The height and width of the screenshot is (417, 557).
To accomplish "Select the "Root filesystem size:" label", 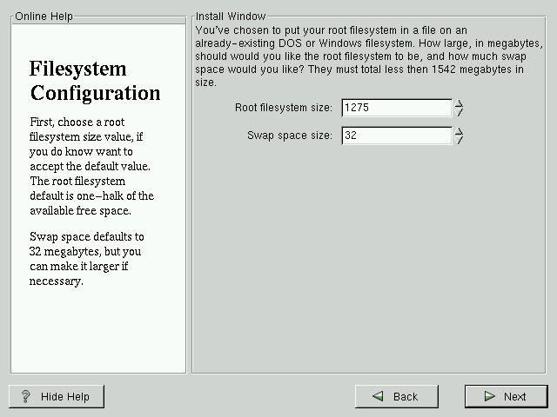I will [x=283, y=108].
